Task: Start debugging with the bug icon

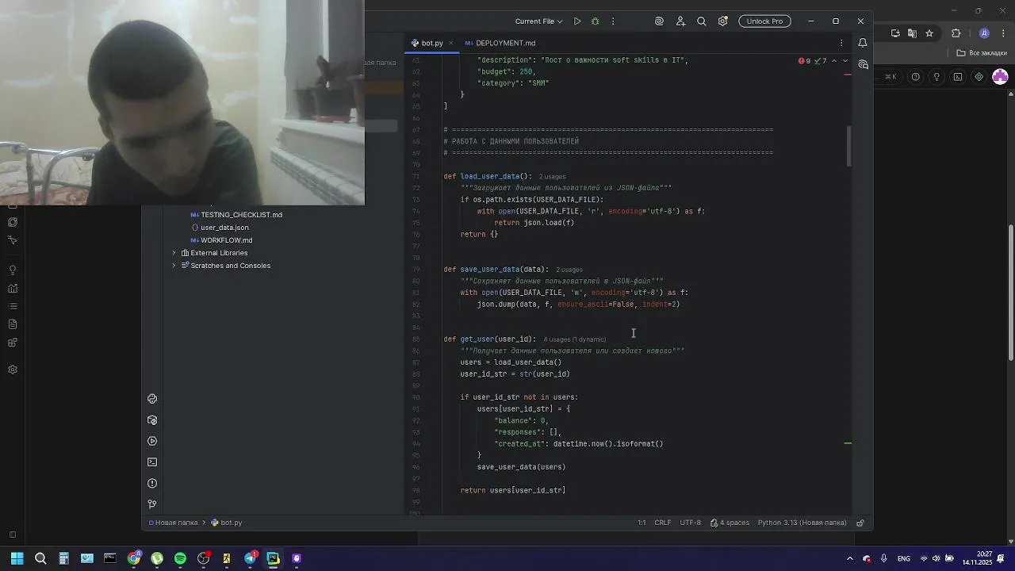Action: (596, 21)
